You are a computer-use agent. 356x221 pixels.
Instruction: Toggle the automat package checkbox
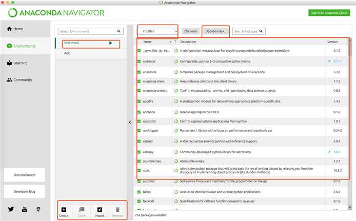tap(139, 181)
